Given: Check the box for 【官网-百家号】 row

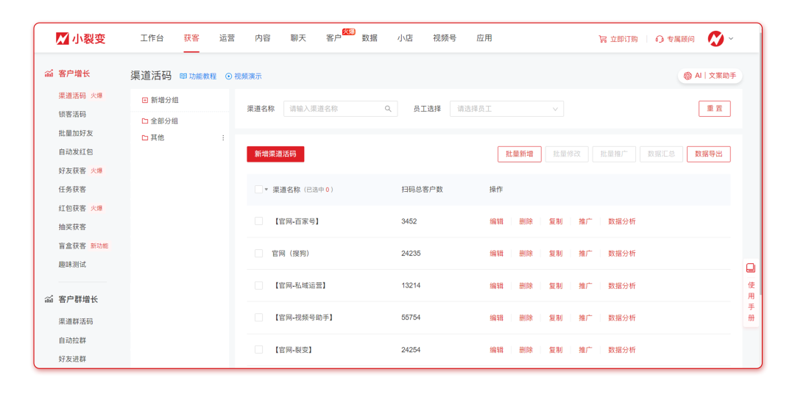Looking at the screenshot, I should point(258,221).
